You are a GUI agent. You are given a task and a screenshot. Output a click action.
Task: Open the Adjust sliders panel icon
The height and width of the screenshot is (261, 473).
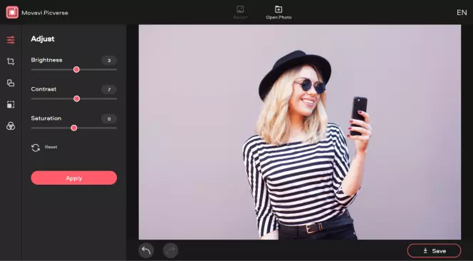11,40
